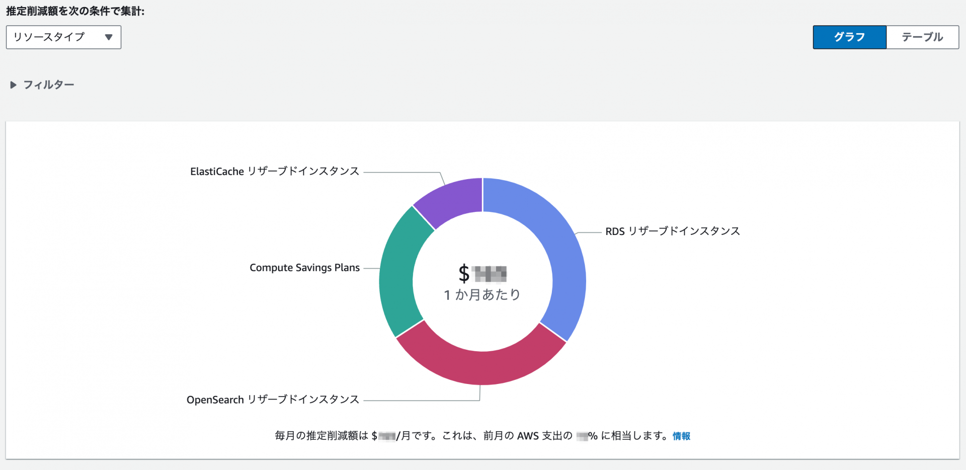Click the ElastiCache リザーブドインスタンス label

(x=275, y=171)
